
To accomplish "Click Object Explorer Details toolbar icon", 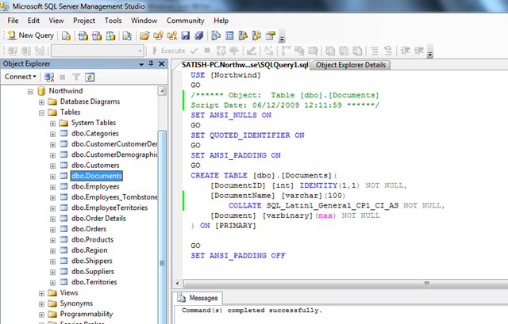I will 229,36.
